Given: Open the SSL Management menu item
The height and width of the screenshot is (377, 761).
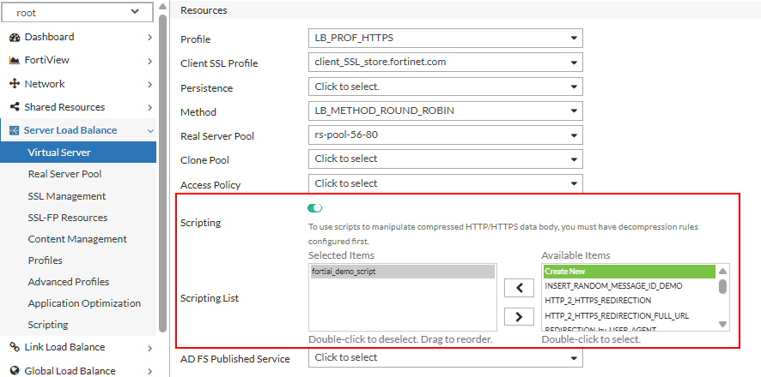Looking at the screenshot, I should (67, 196).
